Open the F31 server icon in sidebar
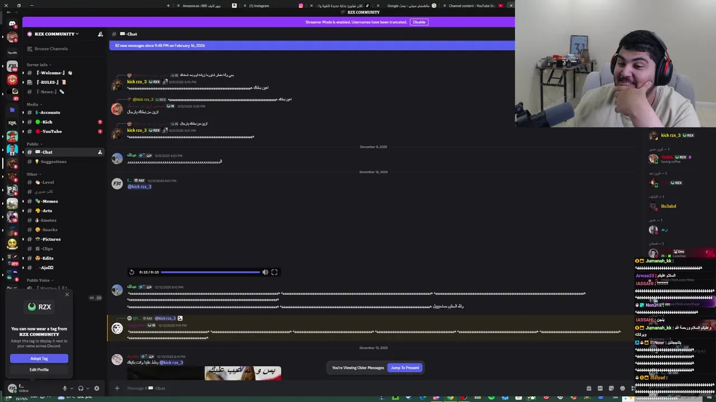 (12, 66)
